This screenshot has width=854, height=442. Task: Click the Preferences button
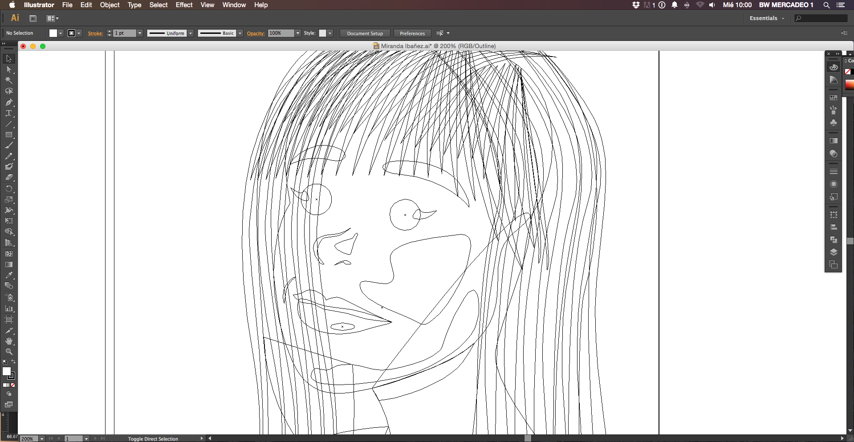point(412,33)
